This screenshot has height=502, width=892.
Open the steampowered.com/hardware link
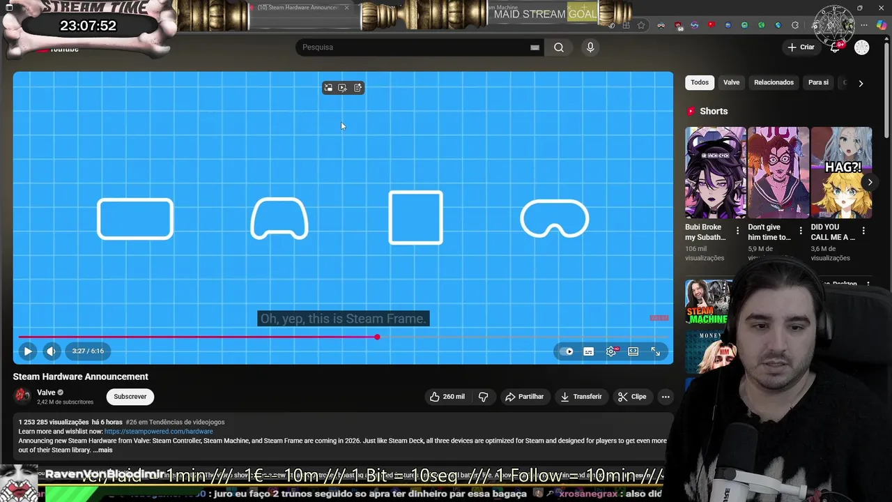[x=158, y=432]
